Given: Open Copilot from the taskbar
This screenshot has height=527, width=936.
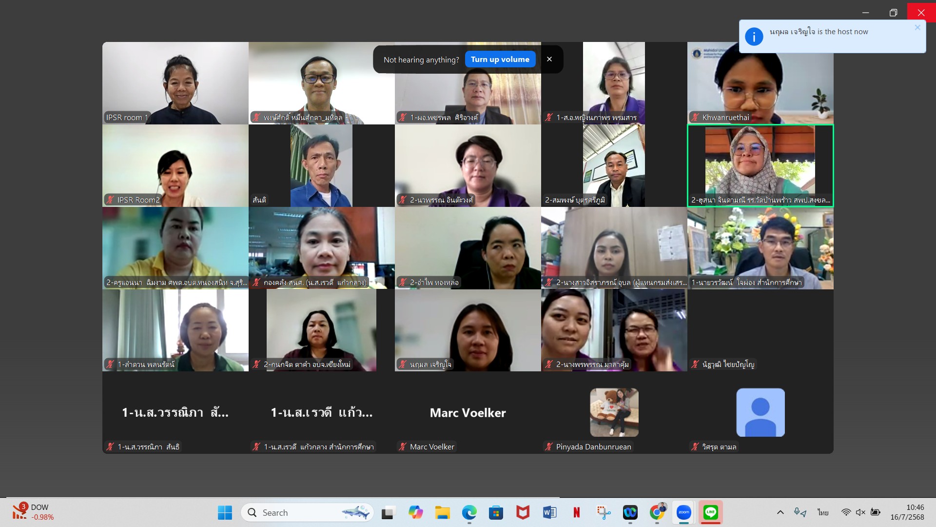Looking at the screenshot, I should coord(415,512).
